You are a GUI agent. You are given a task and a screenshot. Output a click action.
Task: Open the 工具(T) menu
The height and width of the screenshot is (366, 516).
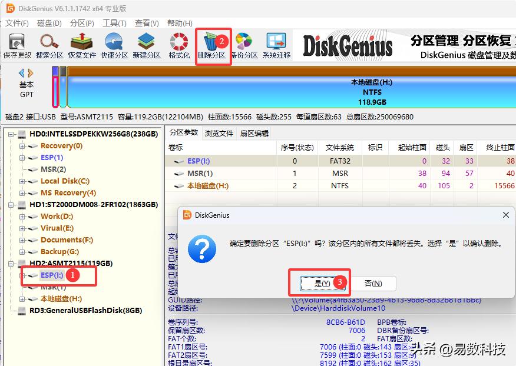click(114, 23)
